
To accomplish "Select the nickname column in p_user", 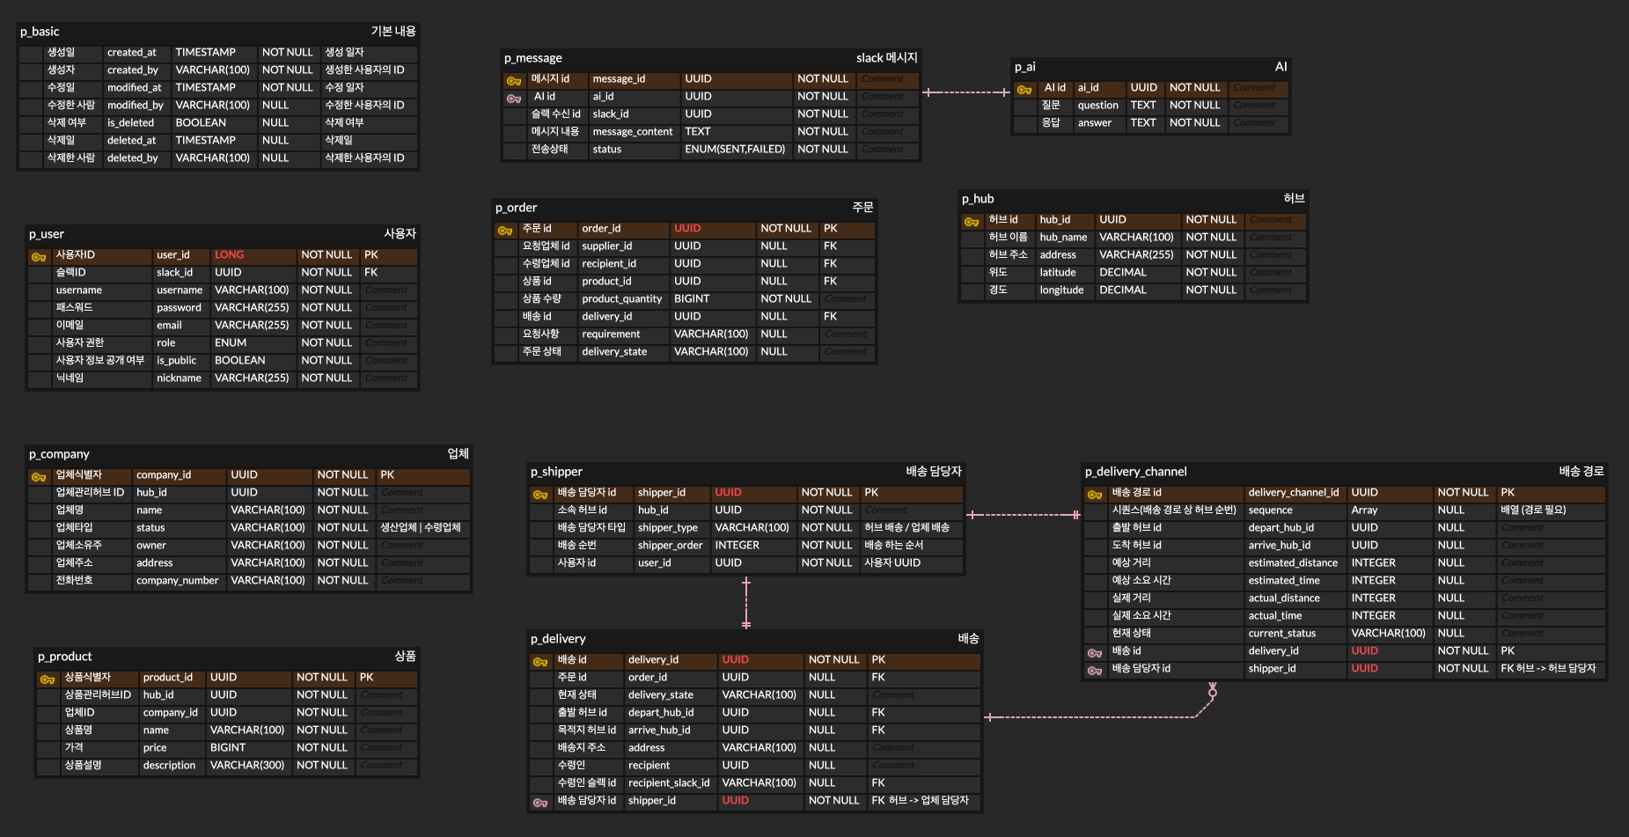I will coord(179,378).
